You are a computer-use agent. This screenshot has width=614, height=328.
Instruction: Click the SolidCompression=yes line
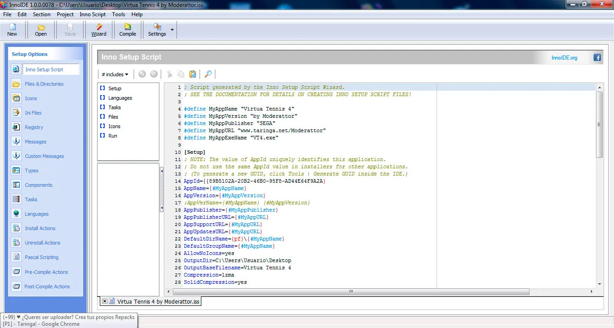[x=215, y=282]
